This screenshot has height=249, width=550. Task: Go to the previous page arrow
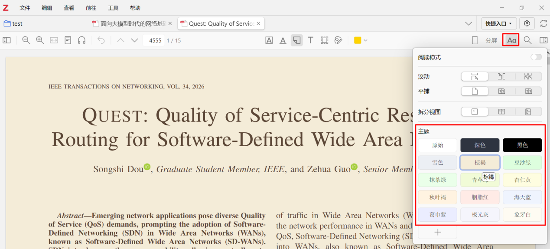pos(120,40)
